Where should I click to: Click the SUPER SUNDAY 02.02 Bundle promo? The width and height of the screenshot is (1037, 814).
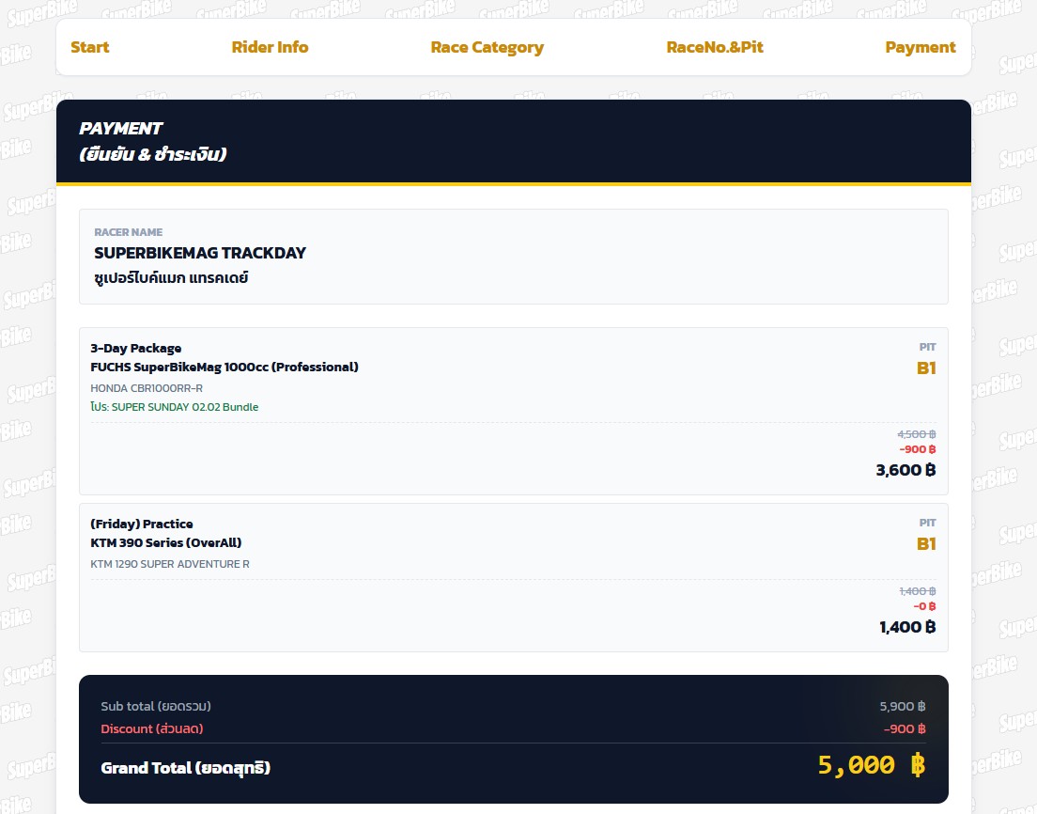click(175, 407)
